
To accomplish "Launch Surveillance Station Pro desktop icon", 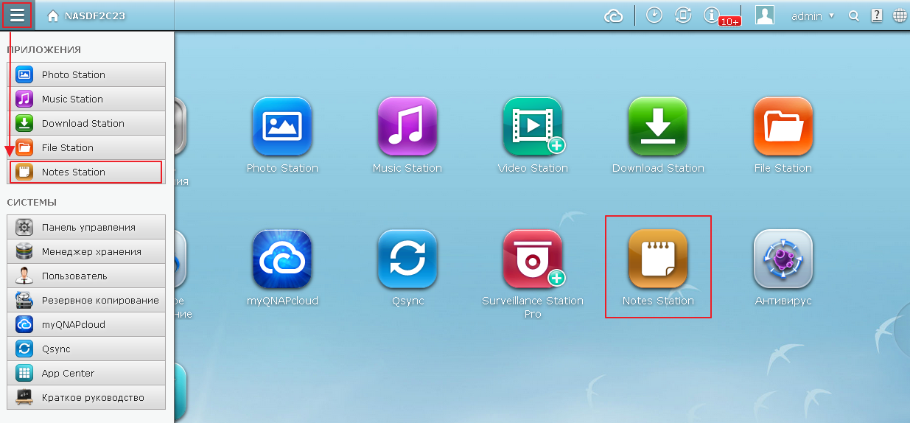I will coord(533,259).
